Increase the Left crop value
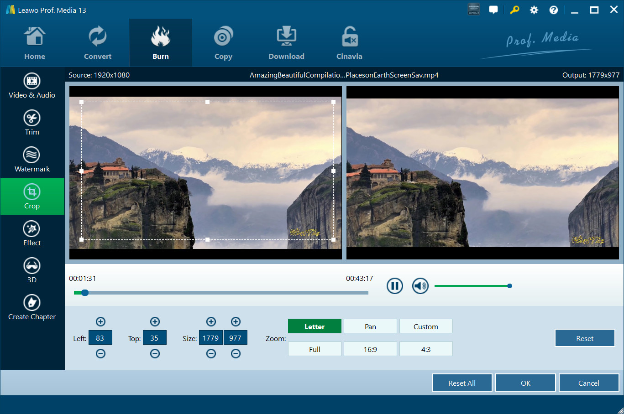The height and width of the screenshot is (414, 624). click(x=100, y=322)
